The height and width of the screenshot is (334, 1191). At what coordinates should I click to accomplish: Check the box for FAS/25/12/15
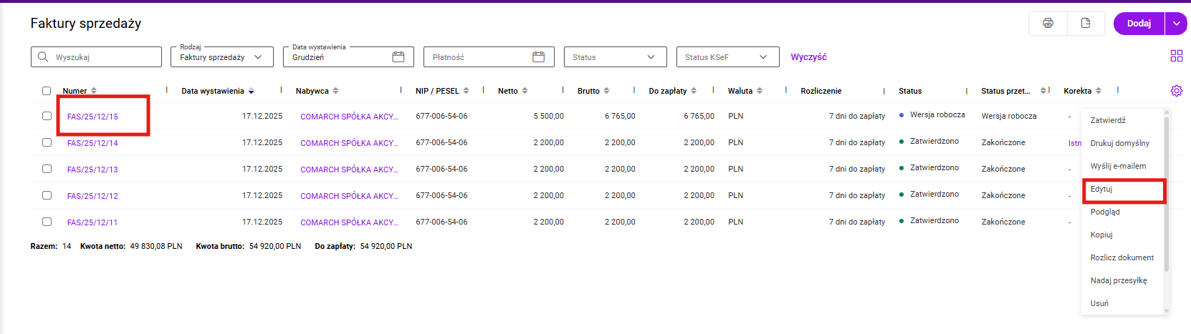click(47, 116)
